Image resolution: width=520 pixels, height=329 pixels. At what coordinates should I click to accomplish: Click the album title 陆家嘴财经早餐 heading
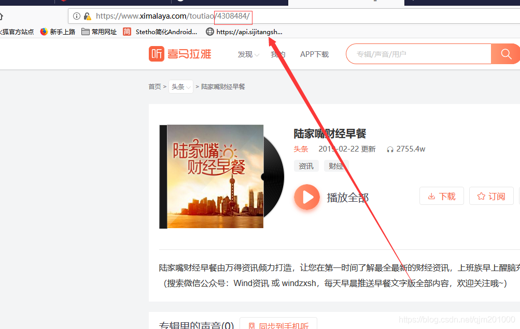point(330,133)
